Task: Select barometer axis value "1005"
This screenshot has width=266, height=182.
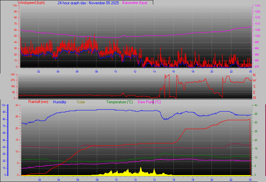Action: pyautogui.click(x=257, y=30)
